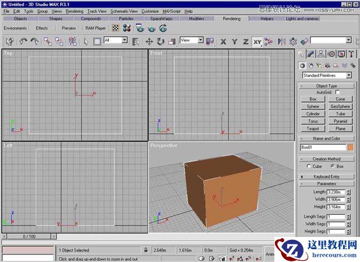Viewport: 360px width, 262px height.
Task: Open the Track View menu
Action: click(97, 11)
